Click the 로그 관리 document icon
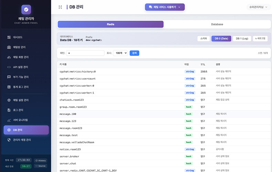The image size is (272, 172). 9,110
